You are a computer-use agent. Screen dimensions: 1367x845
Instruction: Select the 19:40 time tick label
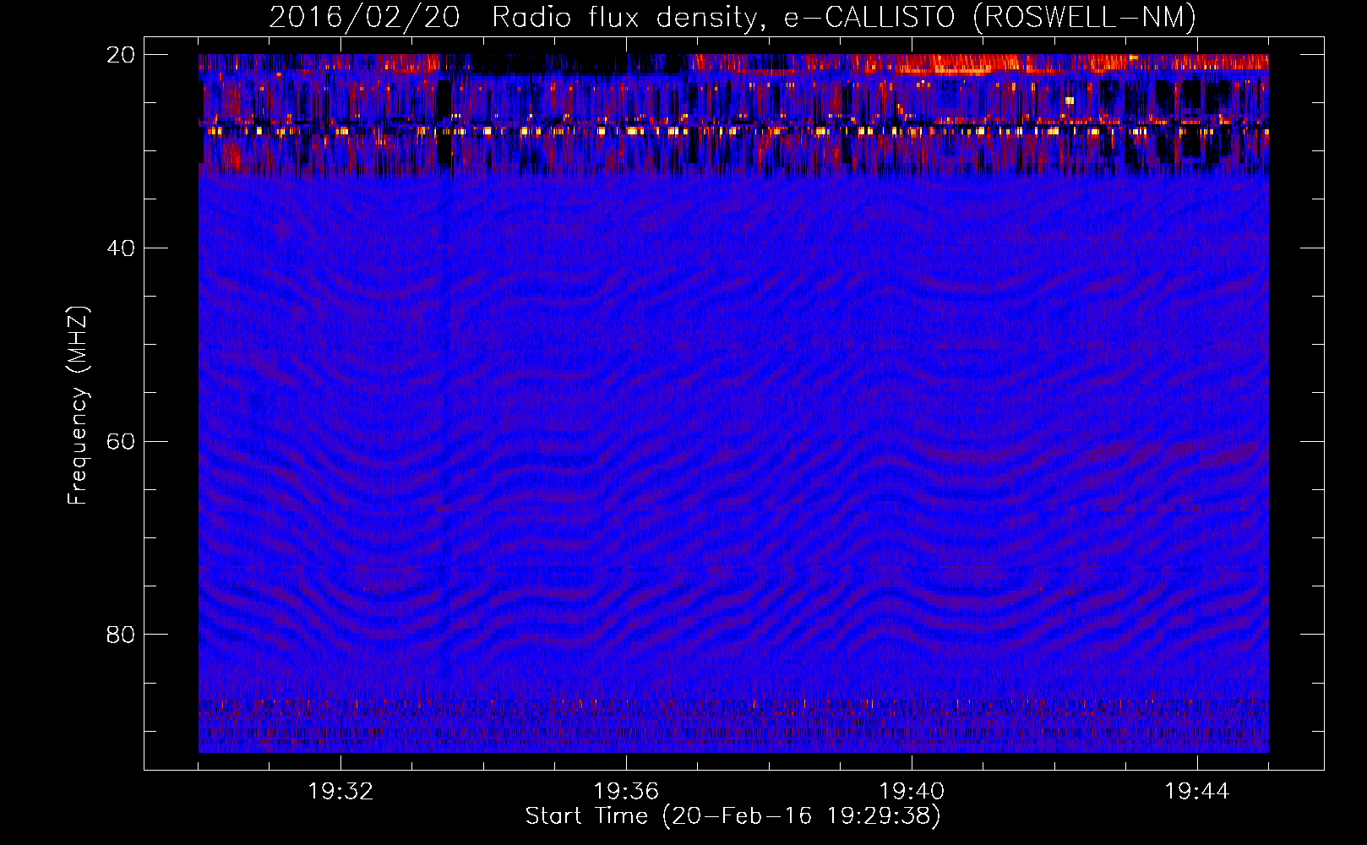coord(912,792)
